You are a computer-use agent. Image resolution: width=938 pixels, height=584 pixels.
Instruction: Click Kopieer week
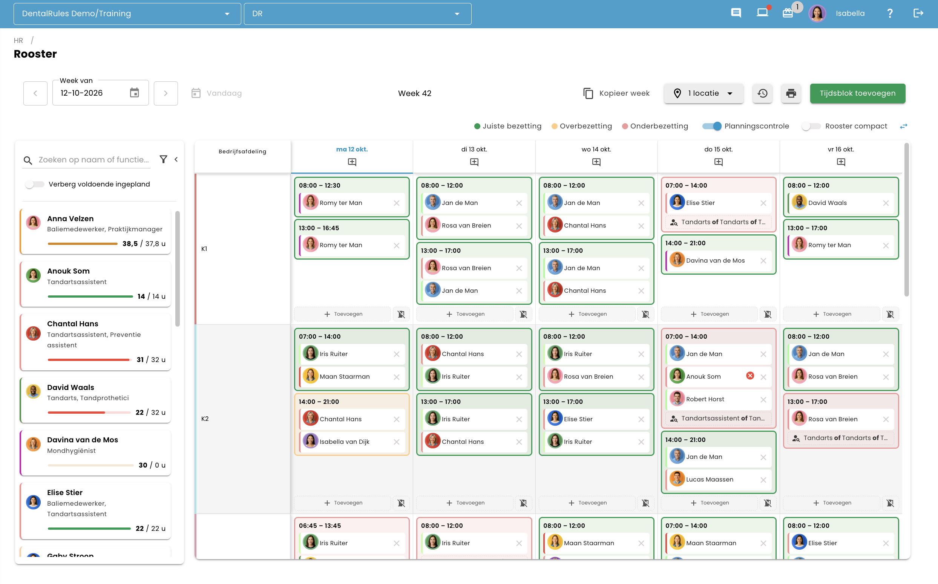tap(616, 93)
